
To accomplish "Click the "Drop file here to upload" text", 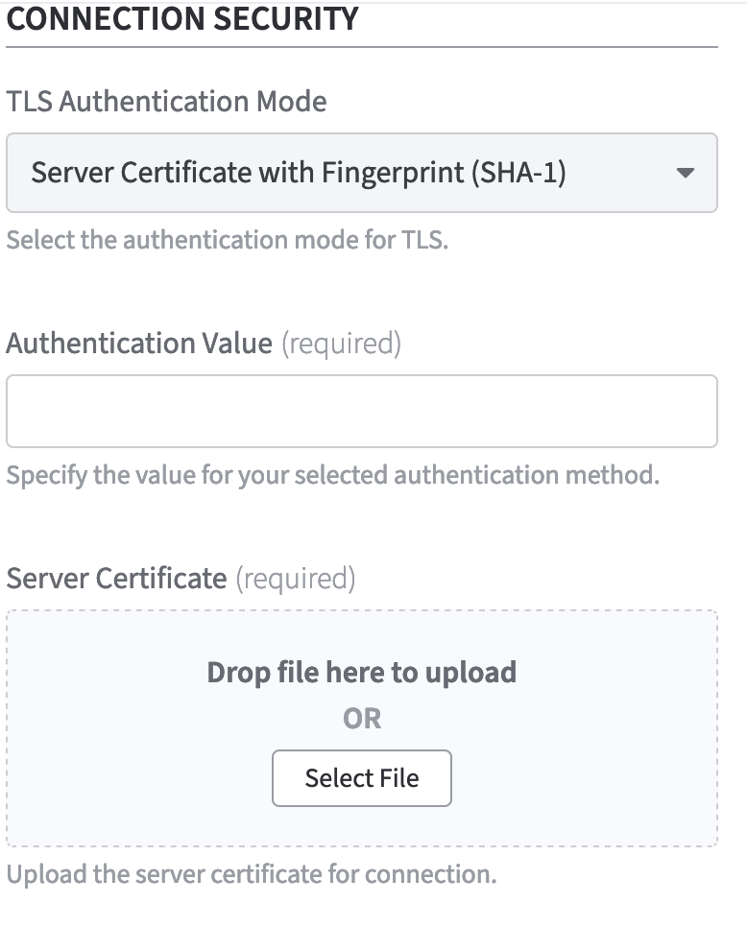I will tap(361, 672).
